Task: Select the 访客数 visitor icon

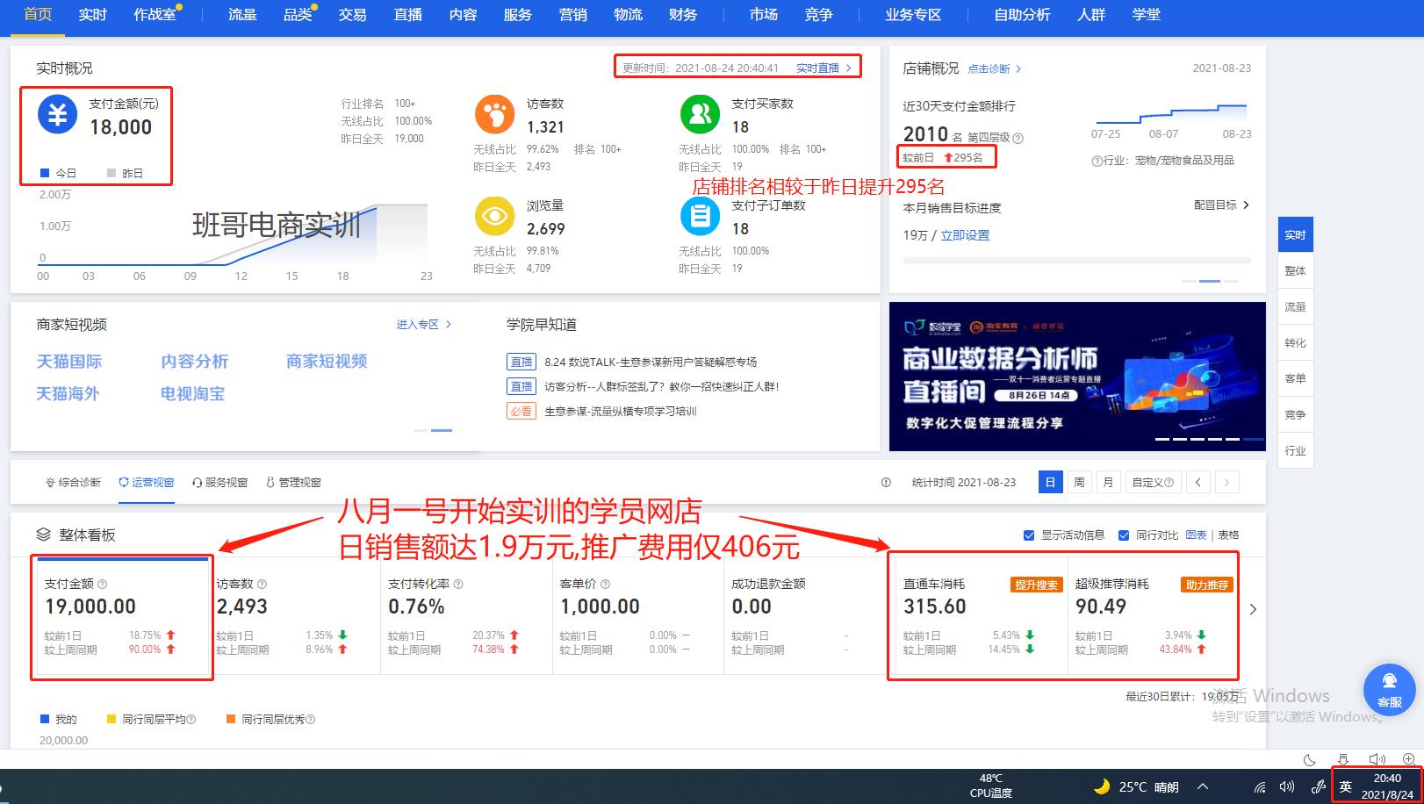Action: click(494, 114)
